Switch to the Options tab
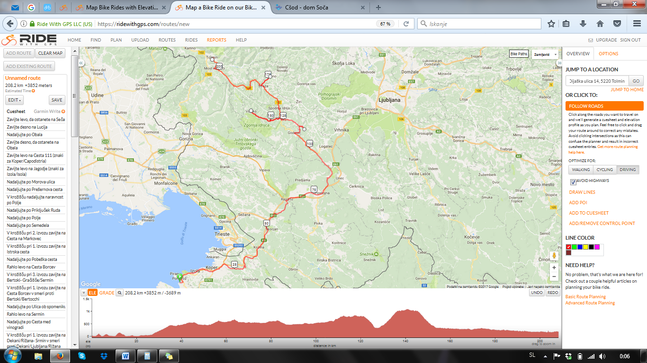The width and height of the screenshot is (647, 363). click(x=609, y=54)
